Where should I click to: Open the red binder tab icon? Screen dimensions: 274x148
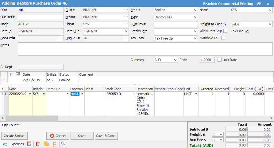click(x=38, y=144)
